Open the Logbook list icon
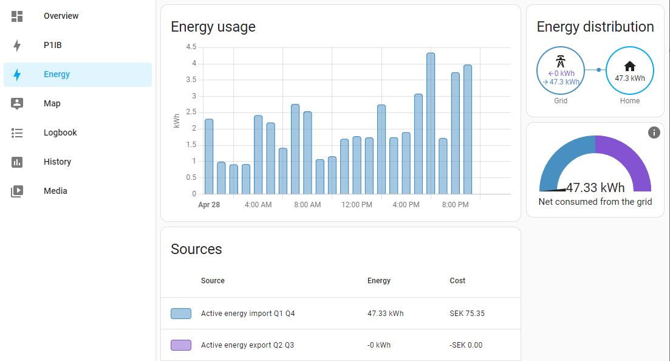670x361 pixels. point(17,133)
